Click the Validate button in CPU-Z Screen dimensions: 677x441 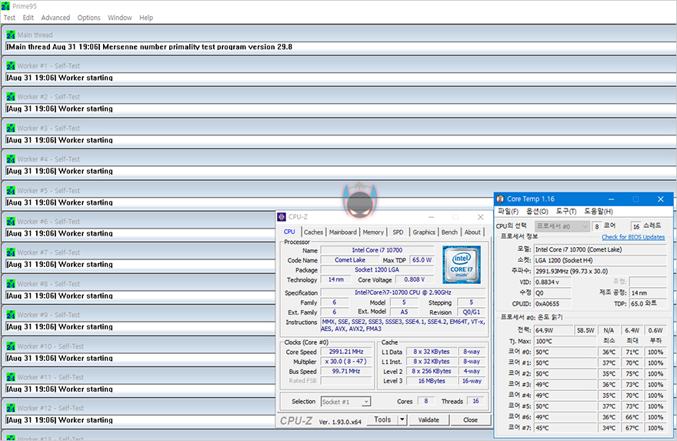(429, 419)
